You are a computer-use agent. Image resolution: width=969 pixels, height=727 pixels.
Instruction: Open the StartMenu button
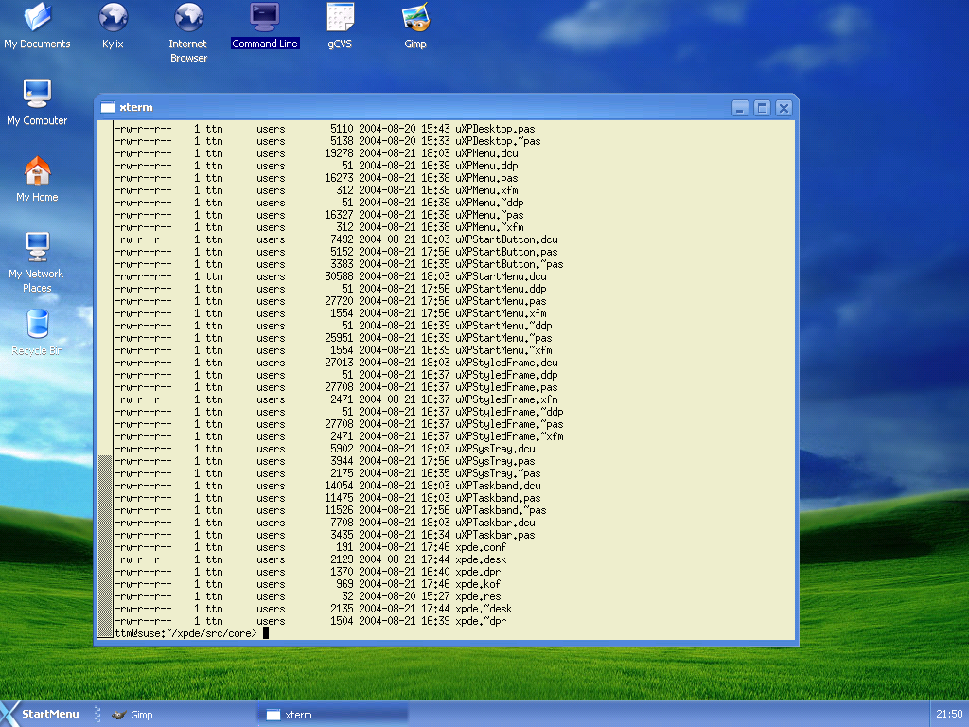[x=42, y=714]
